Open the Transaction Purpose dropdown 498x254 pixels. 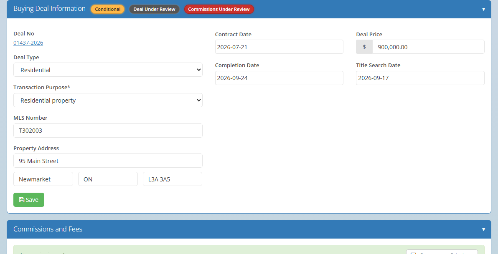tap(108, 100)
